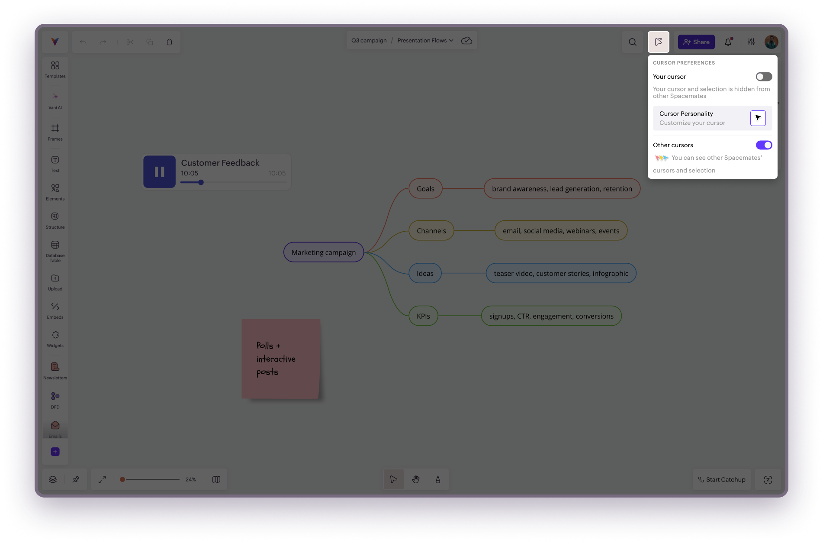Select the pen drawing tool
823x543 pixels.
click(x=438, y=479)
